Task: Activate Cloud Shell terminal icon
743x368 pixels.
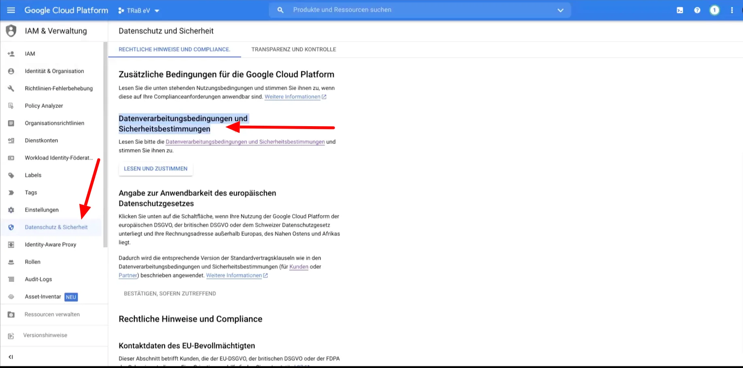Action: tap(680, 10)
